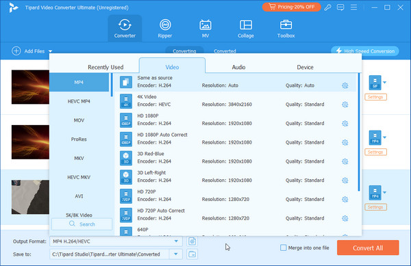The image size is (411, 266).
Task: Open format dropdown arrow of first file
Action: pyautogui.click(x=384, y=82)
